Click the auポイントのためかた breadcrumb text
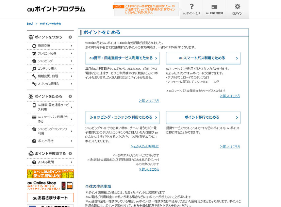The width and height of the screenshot is (281, 207). [50, 24]
